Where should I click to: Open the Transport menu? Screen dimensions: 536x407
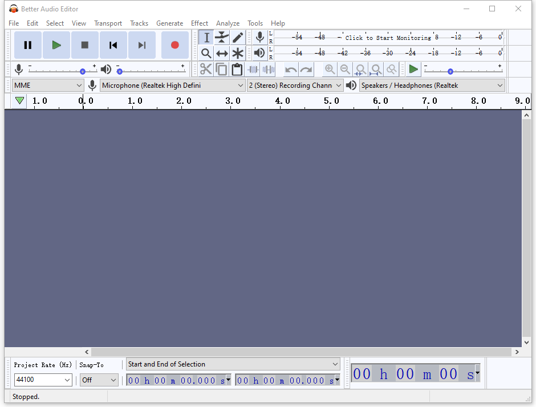108,23
